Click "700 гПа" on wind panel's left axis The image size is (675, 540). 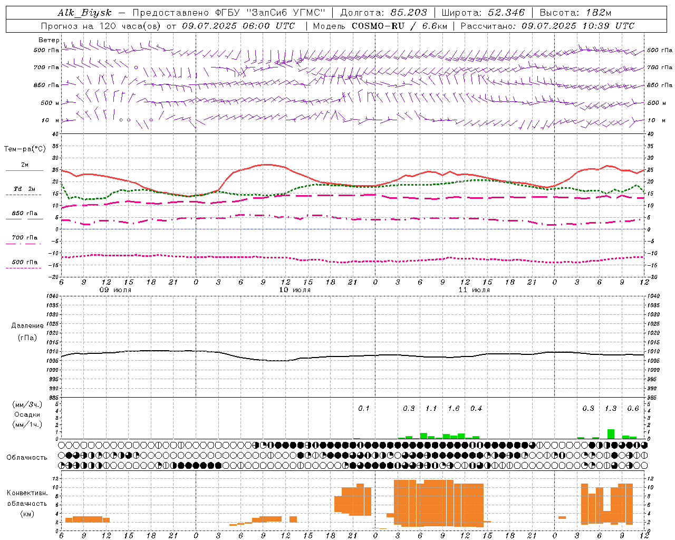[46, 67]
